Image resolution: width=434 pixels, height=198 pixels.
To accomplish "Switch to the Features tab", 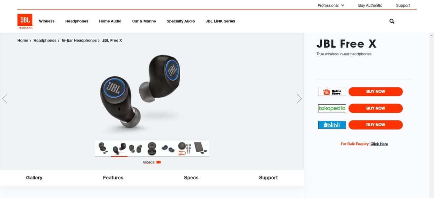I will tap(113, 177).
